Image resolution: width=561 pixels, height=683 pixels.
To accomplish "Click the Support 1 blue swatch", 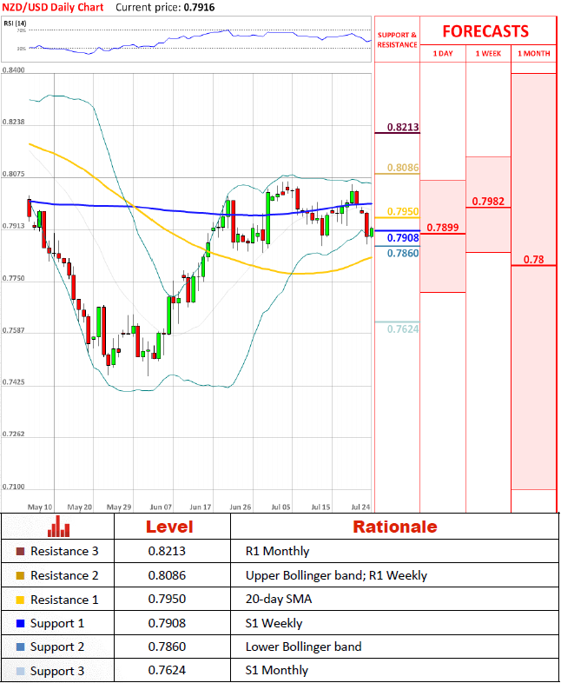I will (21, 623).
